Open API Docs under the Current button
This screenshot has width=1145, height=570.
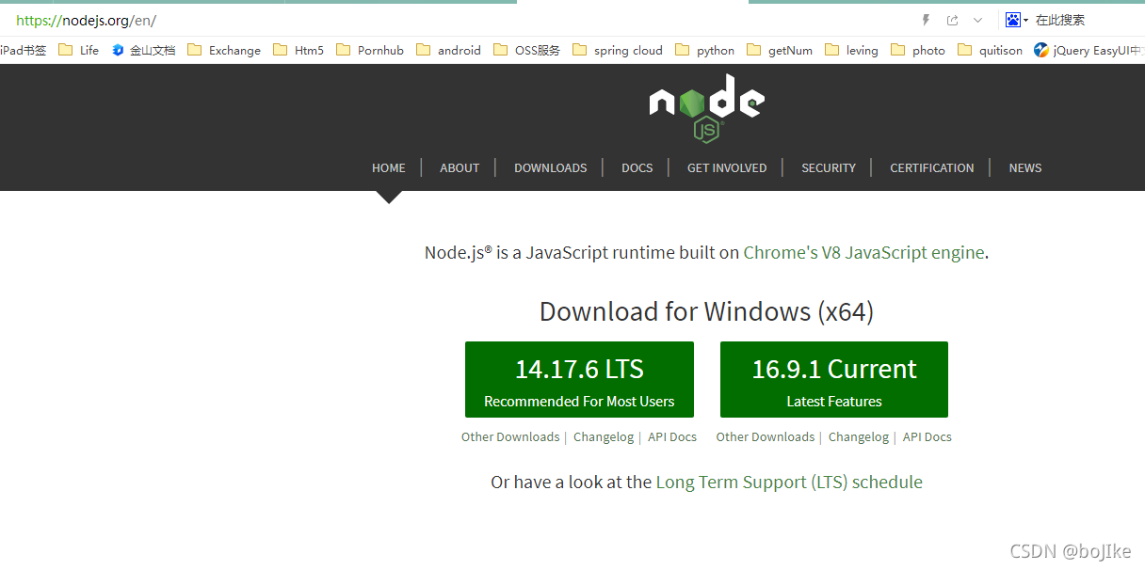tap(927, 436)
